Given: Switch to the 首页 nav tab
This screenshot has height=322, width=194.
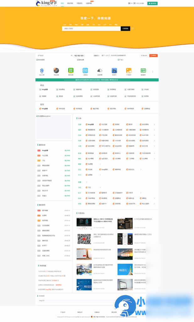Looking at the screenshot, I should pyautogui.click(x=62, y=3).
